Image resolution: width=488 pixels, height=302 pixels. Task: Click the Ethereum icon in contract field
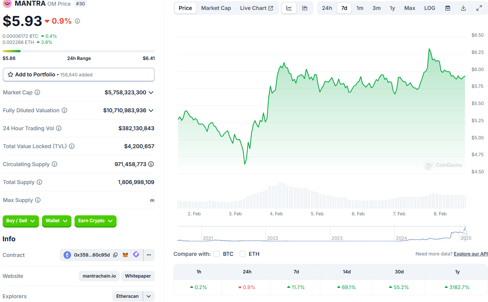point(67,255)
